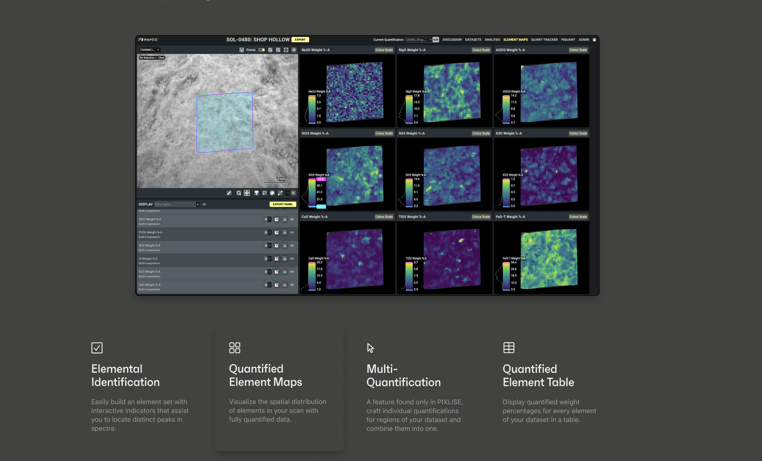Click the Export Panel button
Image resolution: width=762 pixels, height=461 pixels.
[283, 204]
